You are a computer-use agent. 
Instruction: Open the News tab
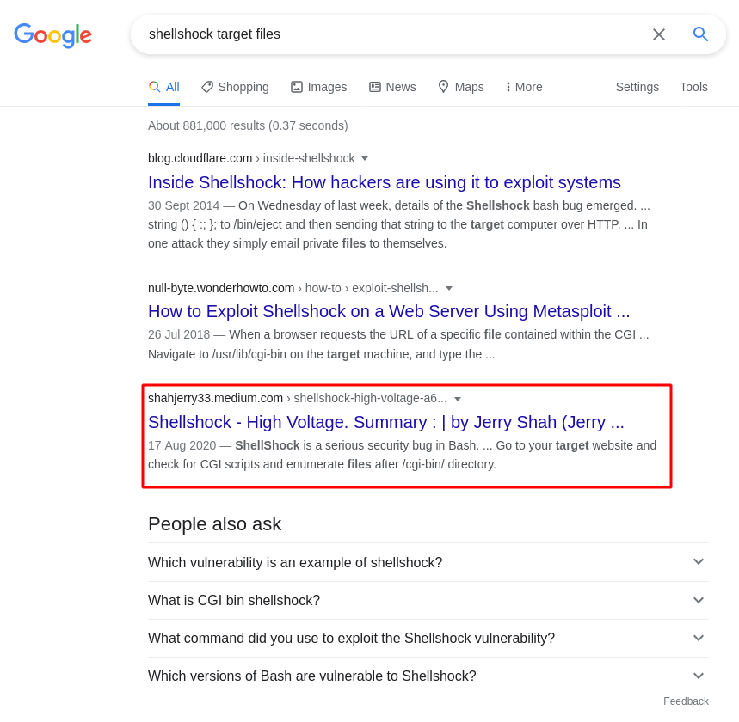click(392, 87)
